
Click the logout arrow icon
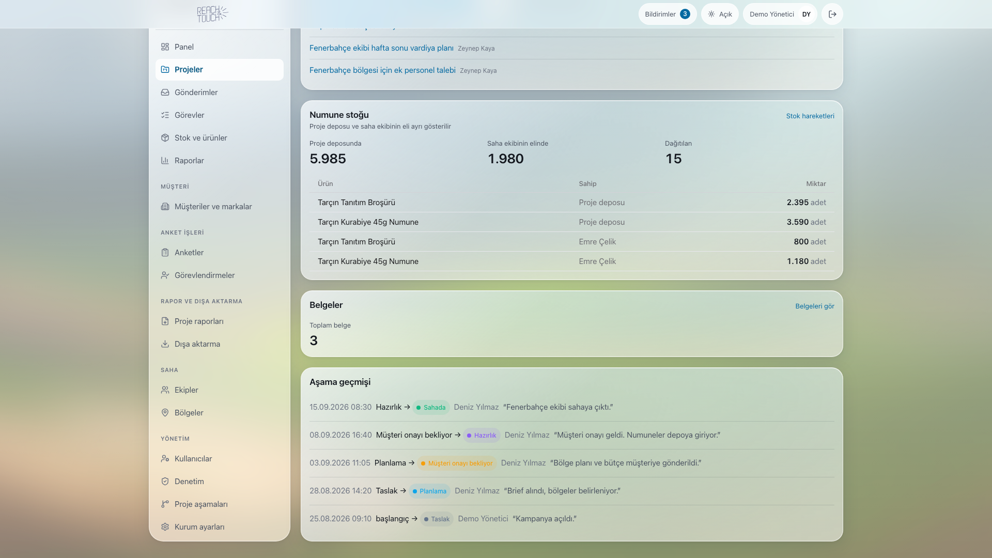832,14
